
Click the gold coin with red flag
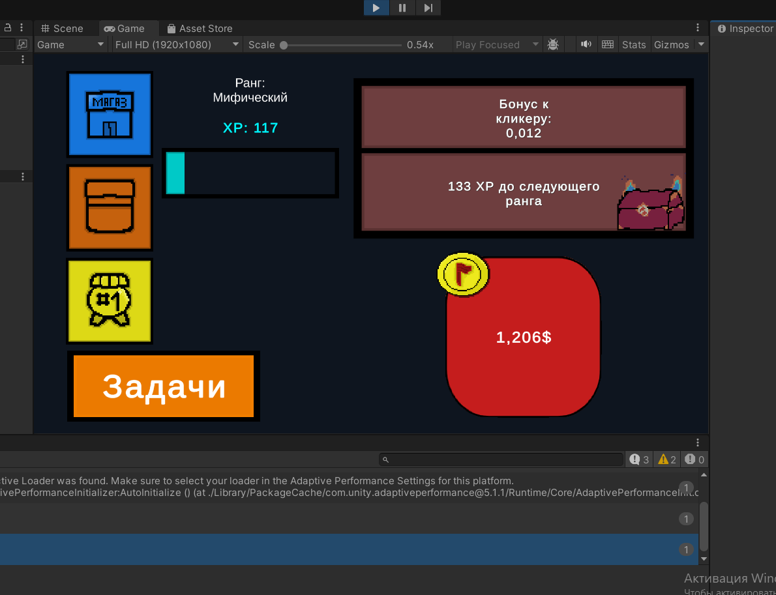(x=463, y=274)
